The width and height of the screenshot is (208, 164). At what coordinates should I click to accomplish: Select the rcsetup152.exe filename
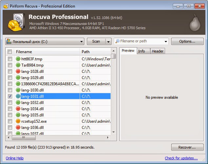[x=34, y=121]
